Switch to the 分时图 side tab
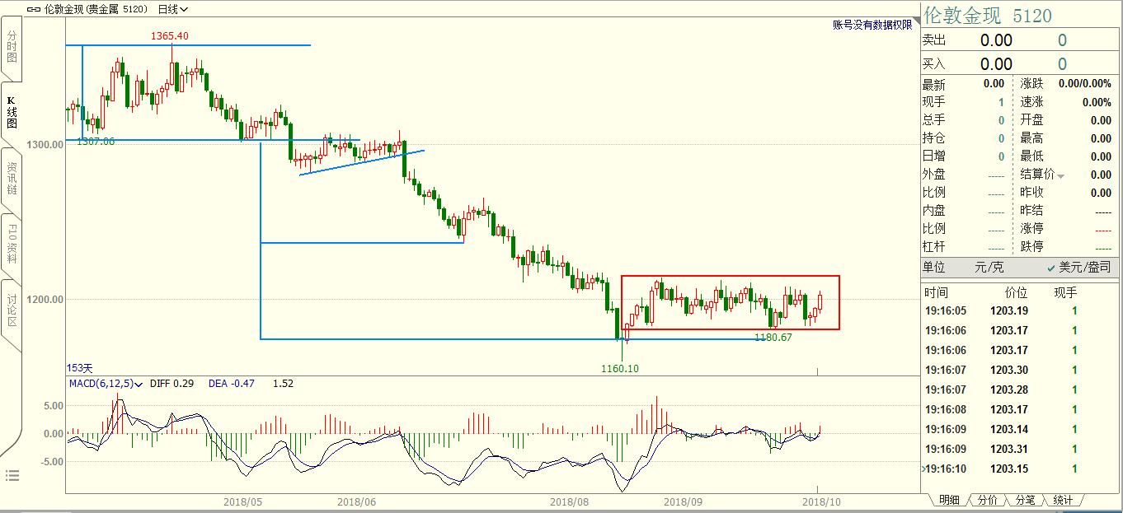1123x513 pixels. (x=12, y=48)
